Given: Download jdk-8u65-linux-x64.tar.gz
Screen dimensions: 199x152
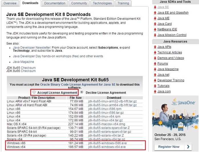Looking at the screenshot, I should 105,120.
